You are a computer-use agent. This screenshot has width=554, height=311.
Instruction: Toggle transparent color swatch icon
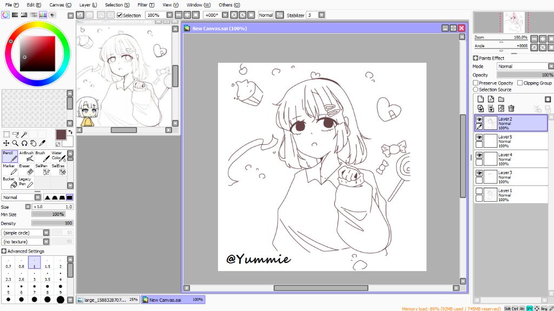pos(58,144)
